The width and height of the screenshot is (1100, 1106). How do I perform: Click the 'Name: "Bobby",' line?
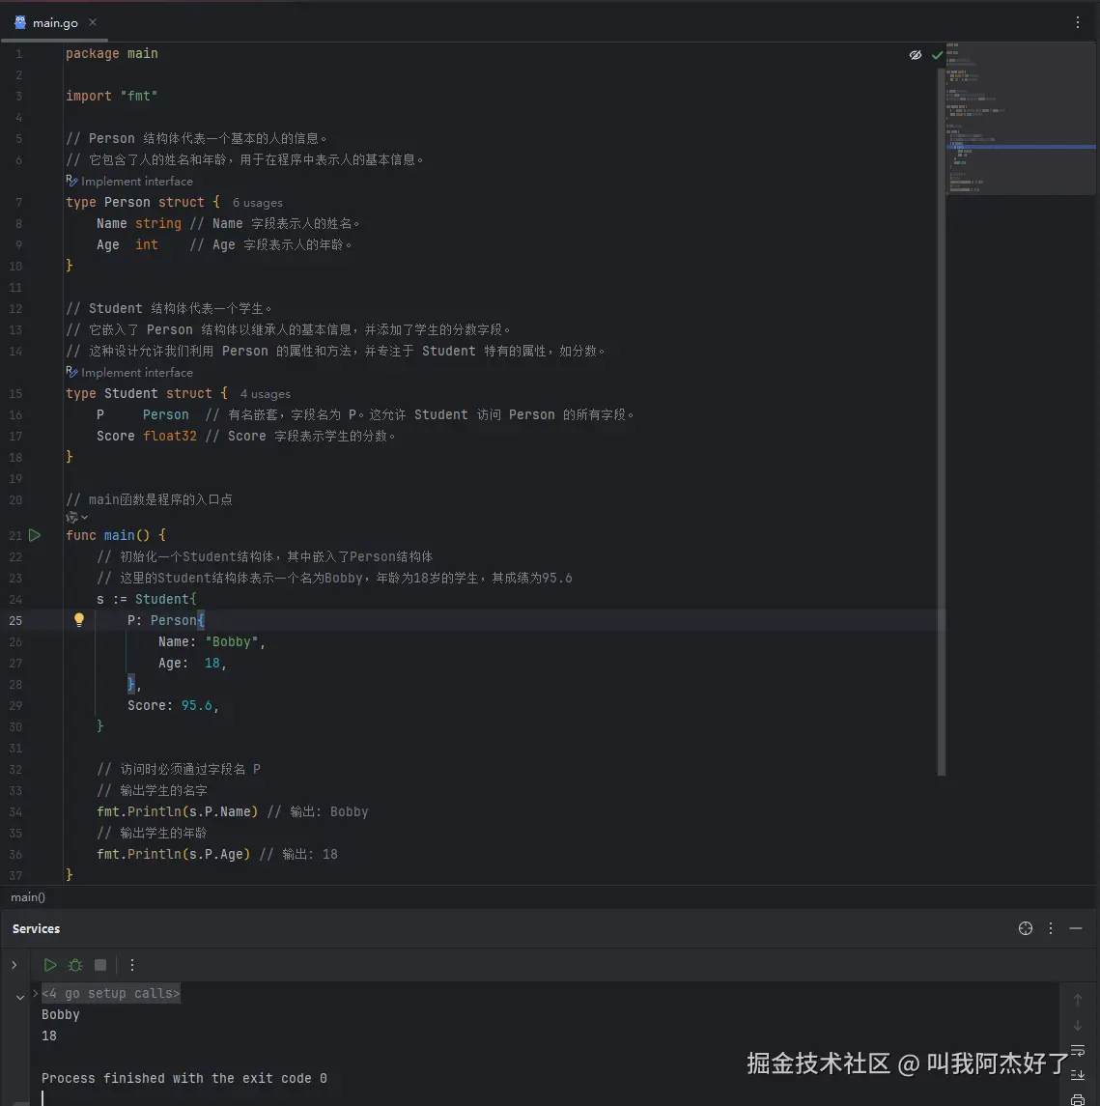tap(212, 642)
